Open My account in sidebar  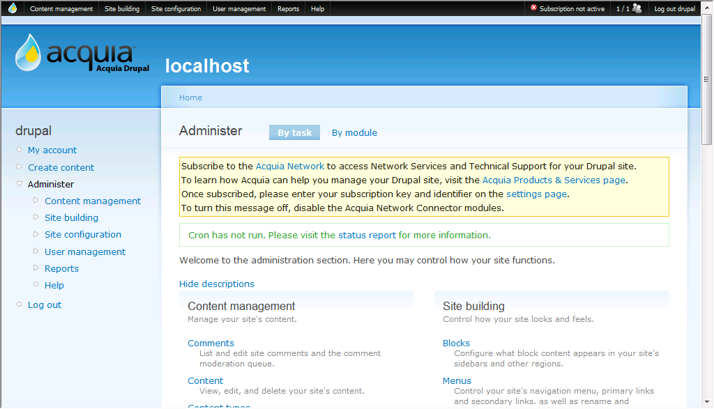52,150
